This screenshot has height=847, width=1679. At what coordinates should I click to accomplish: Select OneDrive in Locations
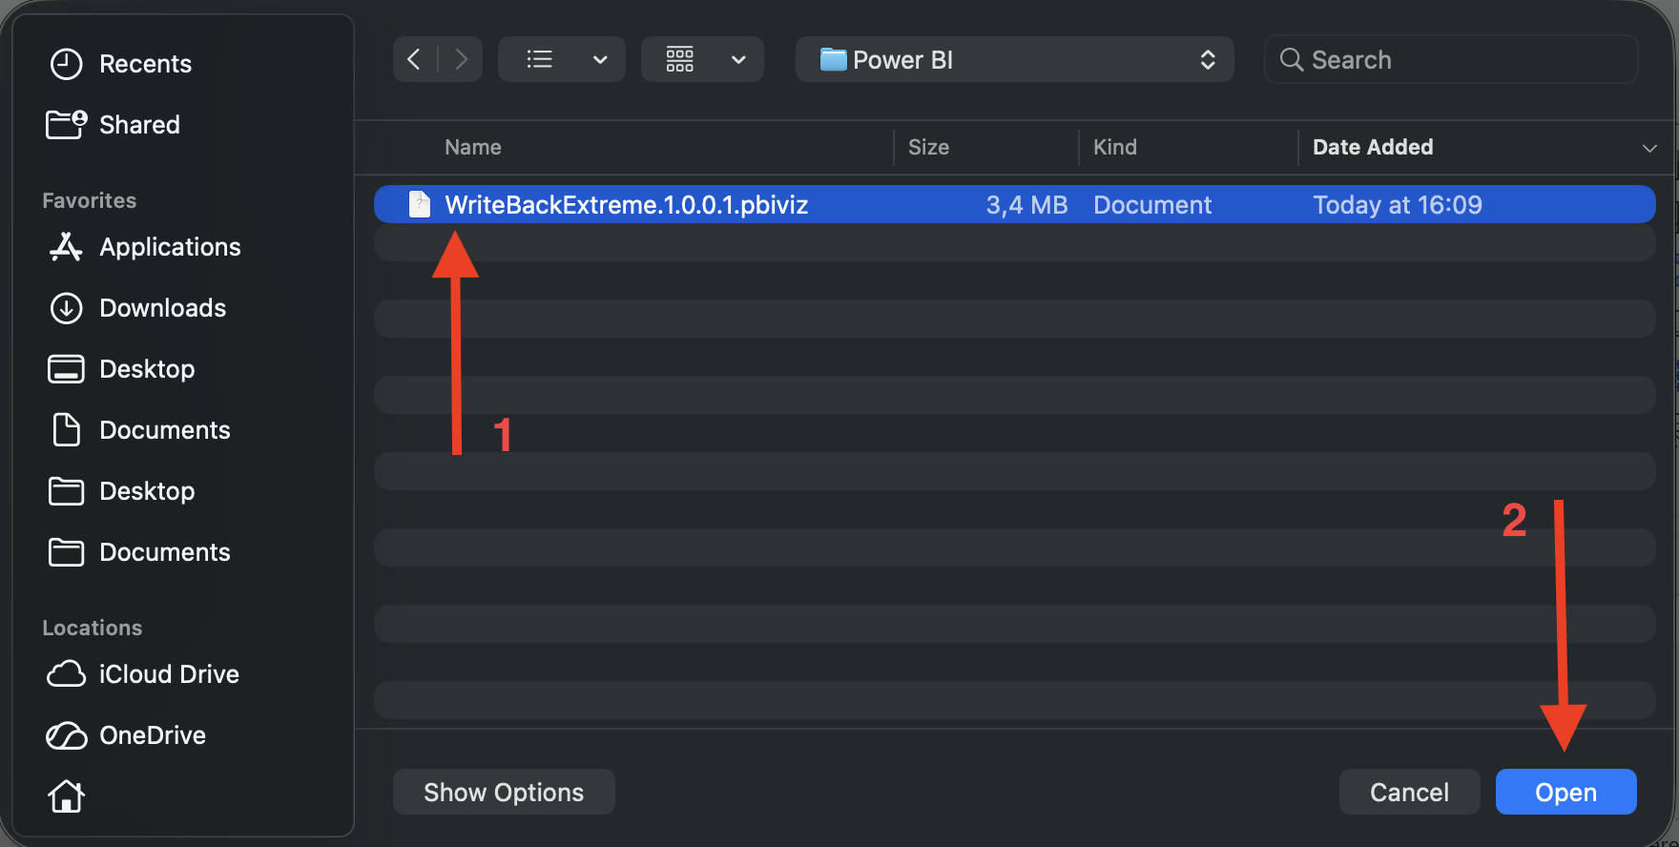(x=153, y=735)
